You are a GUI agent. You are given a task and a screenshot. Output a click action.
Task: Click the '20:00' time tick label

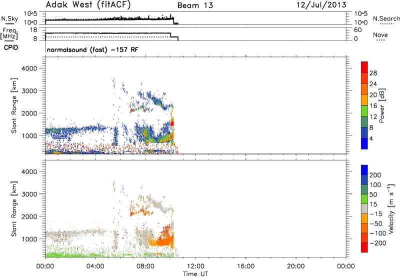[295, 266]
